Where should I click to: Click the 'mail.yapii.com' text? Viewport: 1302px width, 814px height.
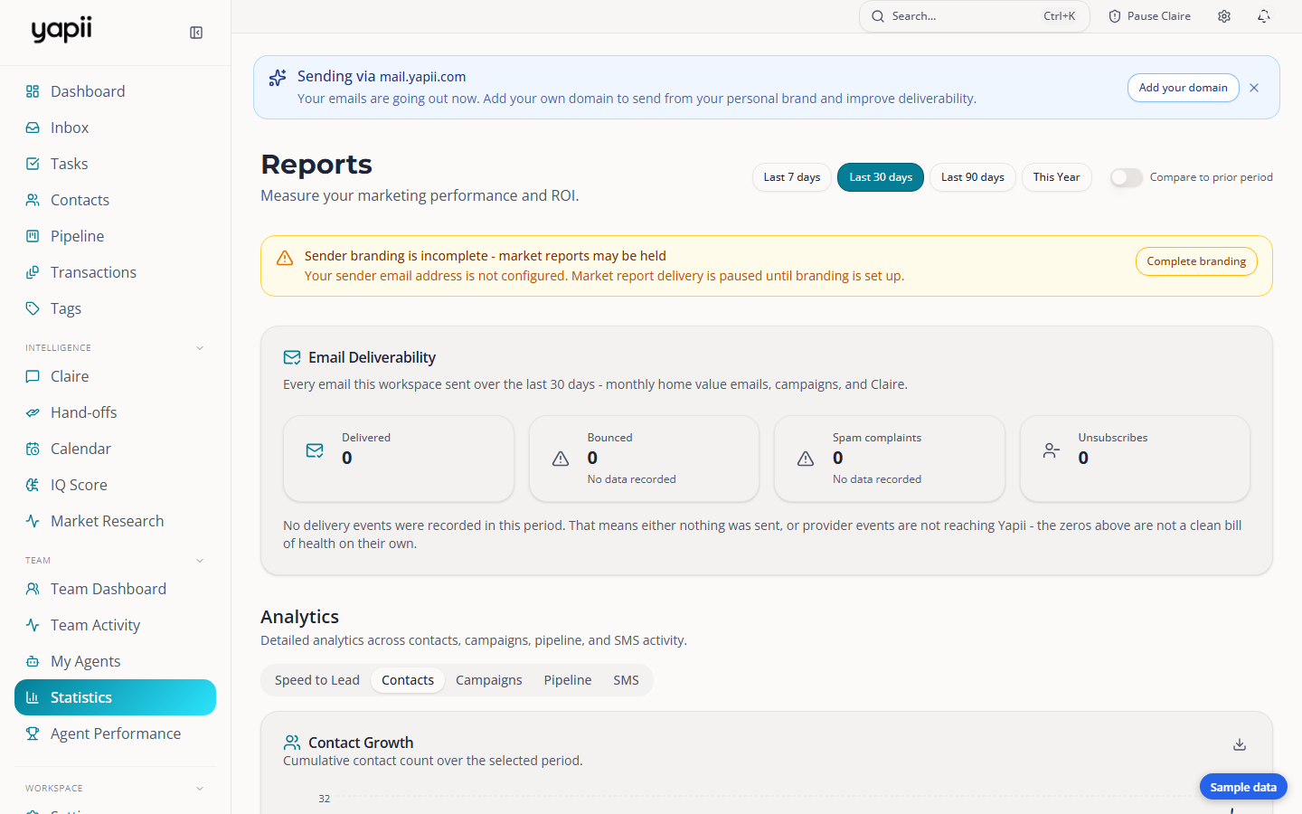pos(422,77)
